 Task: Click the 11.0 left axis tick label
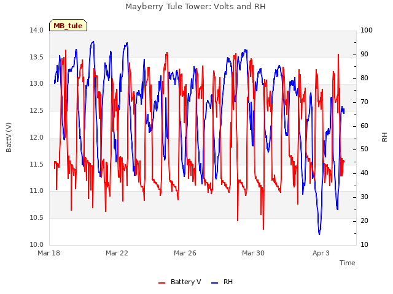click(37, 191)
